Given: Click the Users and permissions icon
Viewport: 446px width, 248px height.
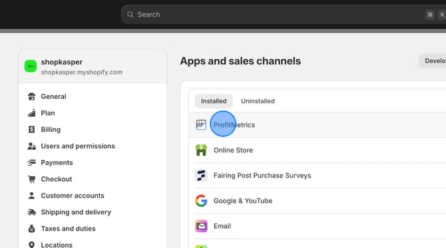Looking at the screenshot, I should (x=31, y=147).
